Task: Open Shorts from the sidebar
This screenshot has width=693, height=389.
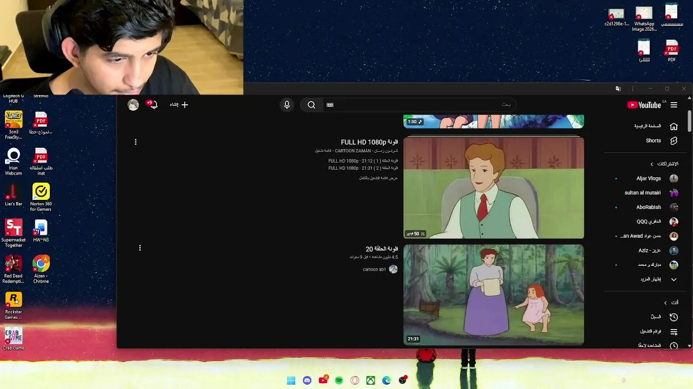Action: [x=653, y=140]
